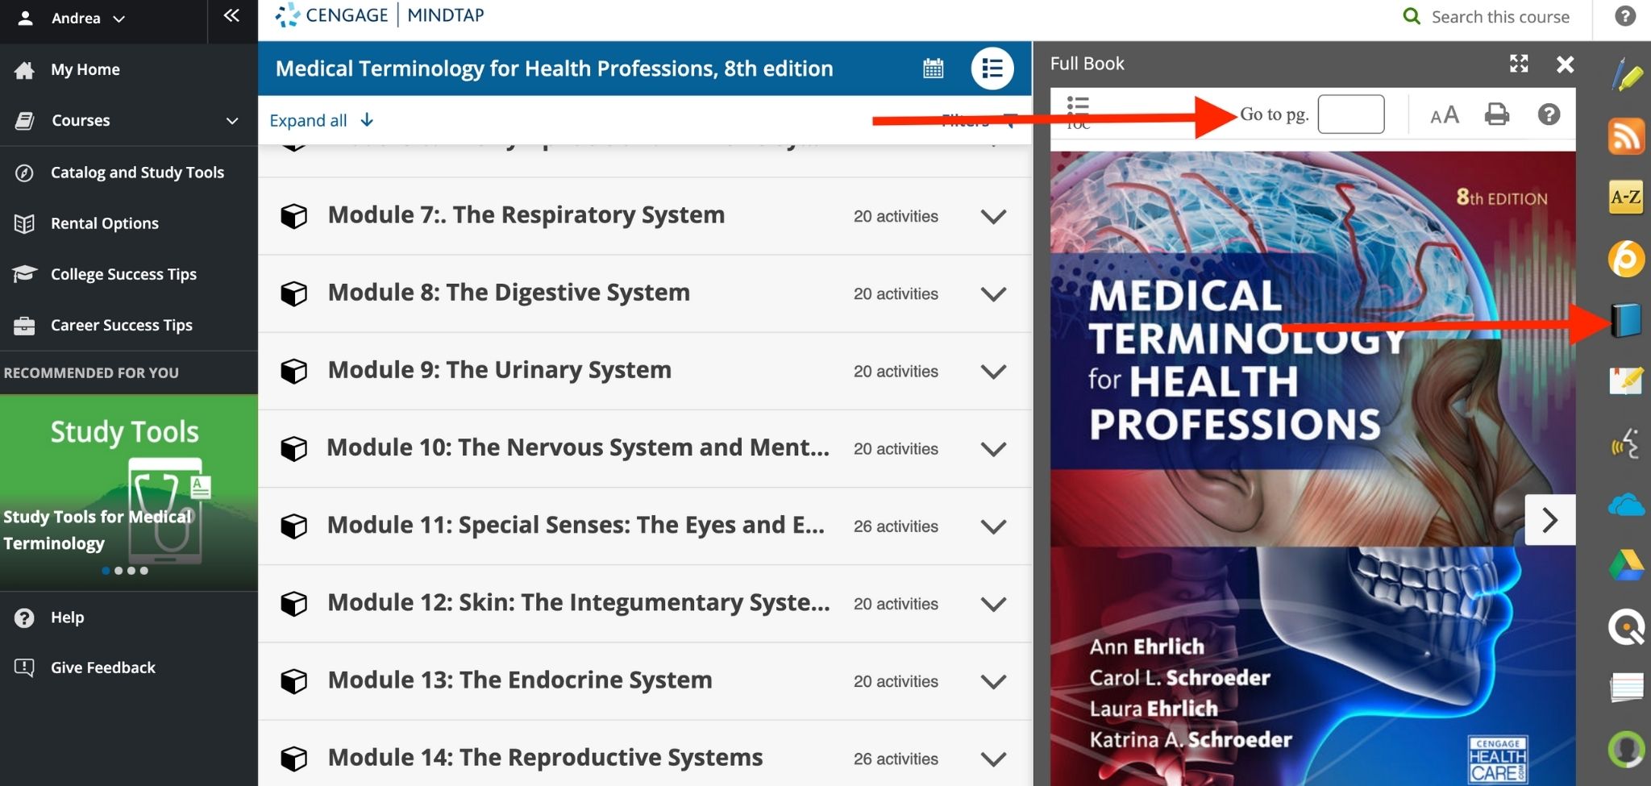This screenshot has width=1651, height=786.
Task: Open the reader's table of contents icon
Action: point(1078,106)
